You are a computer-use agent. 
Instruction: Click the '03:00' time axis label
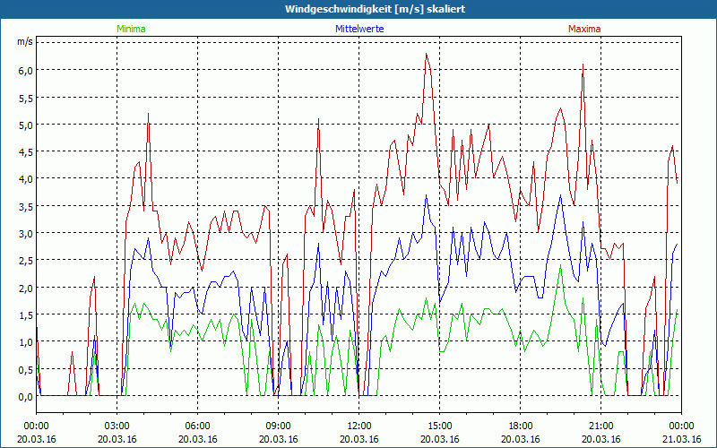pyautogui.click(x=117, y=426)
